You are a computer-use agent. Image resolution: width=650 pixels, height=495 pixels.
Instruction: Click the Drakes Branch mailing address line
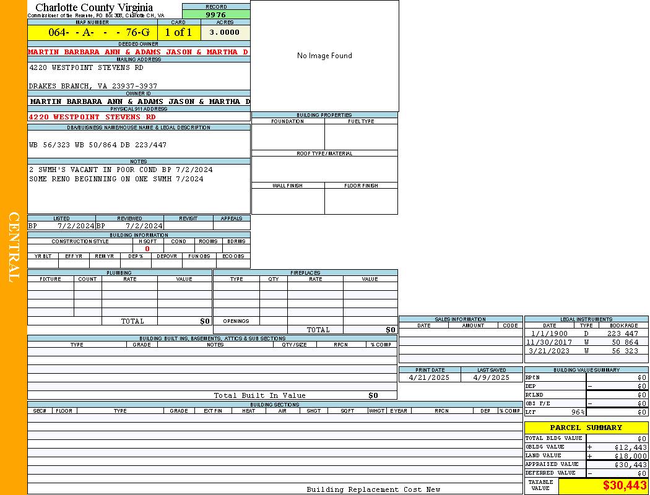[x=93, y=86]
